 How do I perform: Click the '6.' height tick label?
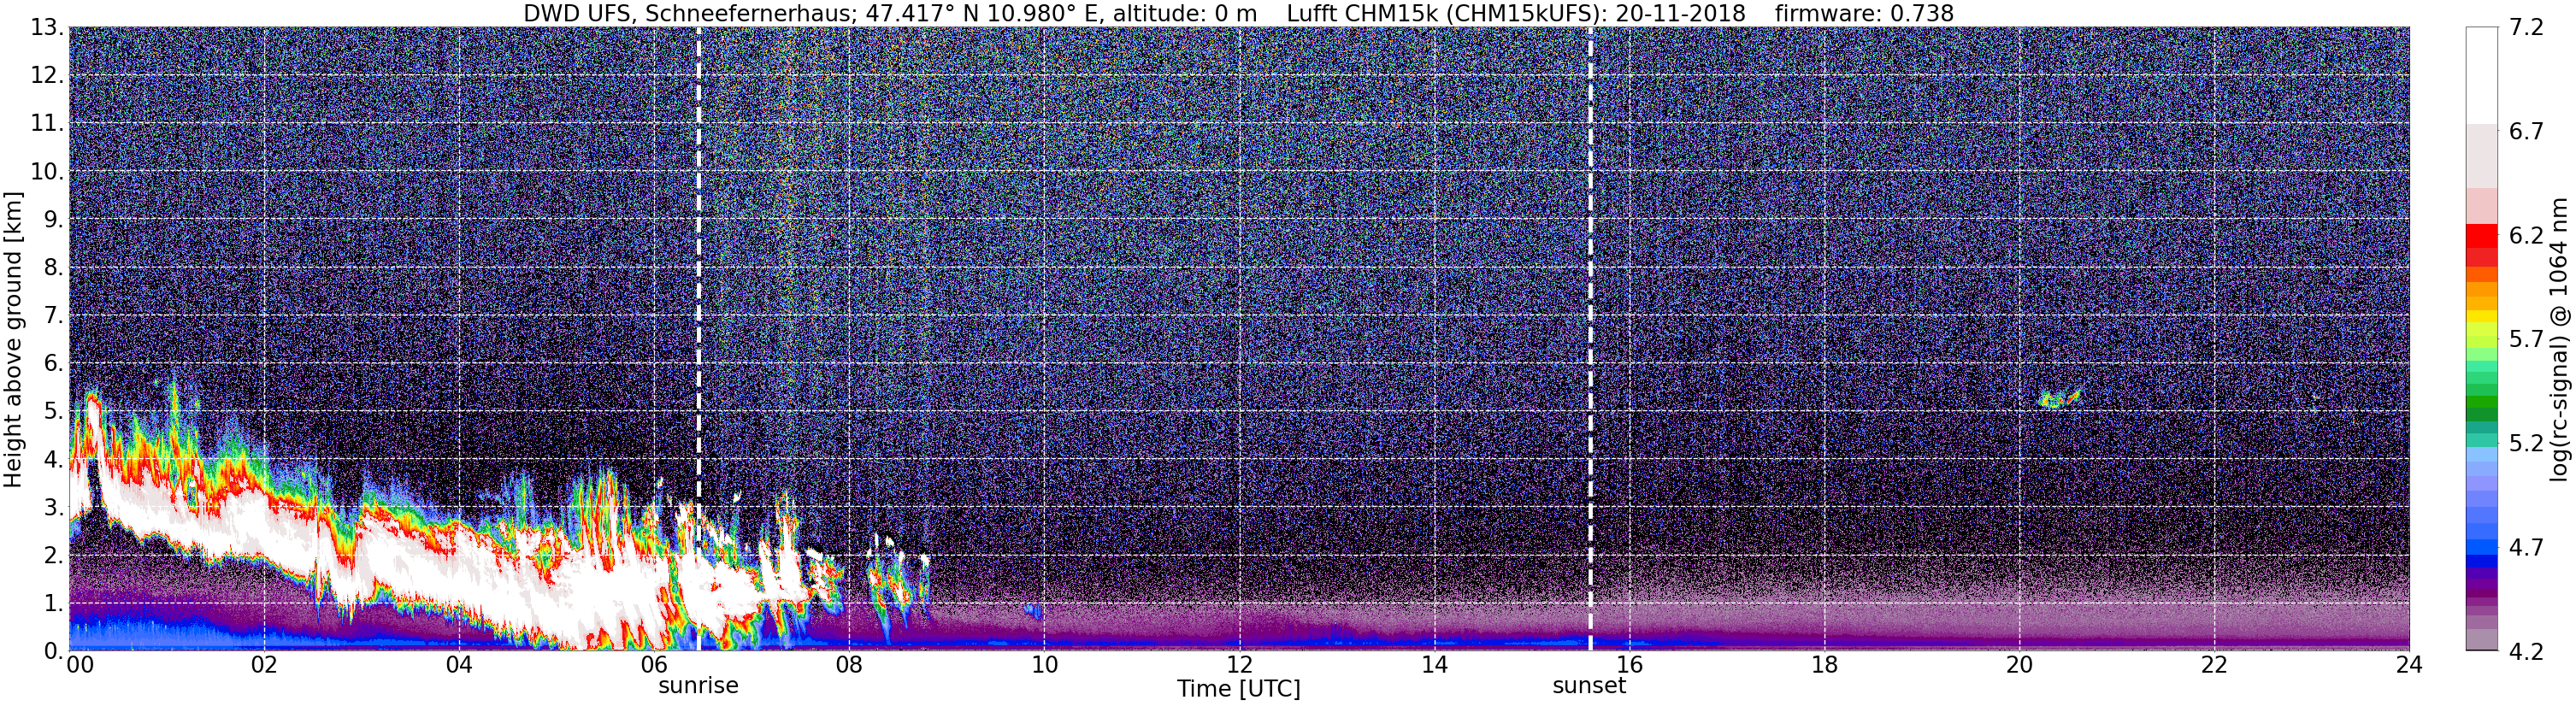point(54,363)
